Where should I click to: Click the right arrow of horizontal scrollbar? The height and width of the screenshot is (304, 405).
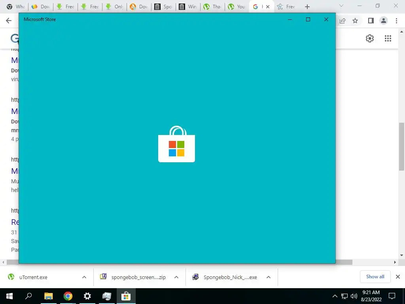[x=395, y=262]
